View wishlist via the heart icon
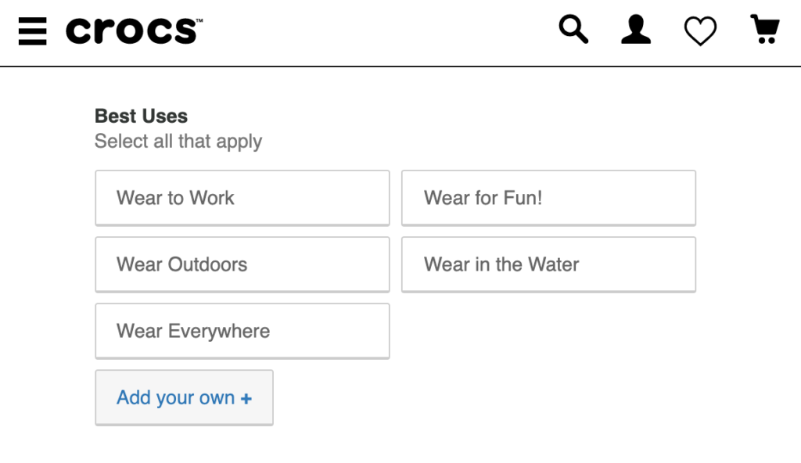This screenshot has height=463, width=801. [x=700, y=31]
